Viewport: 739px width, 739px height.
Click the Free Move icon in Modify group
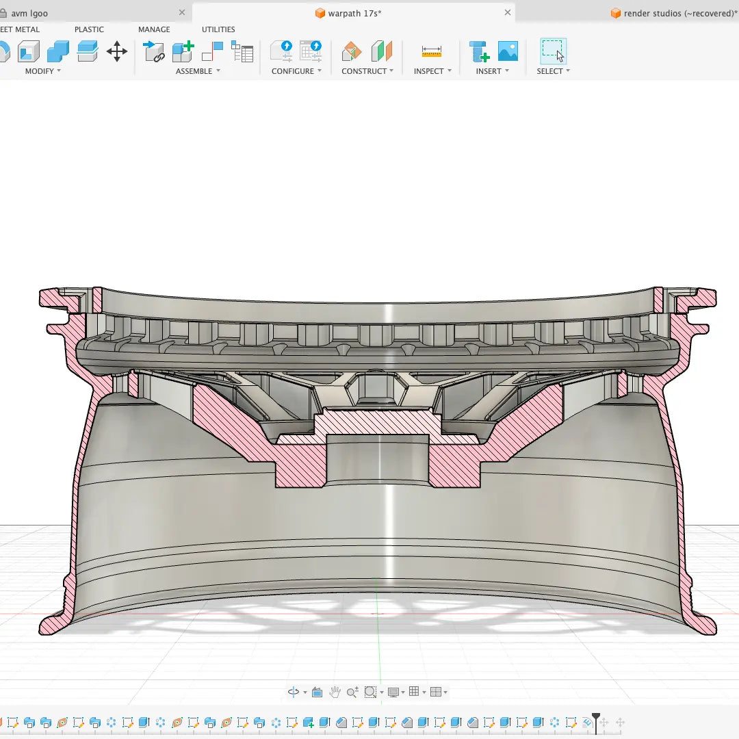pyautogui.click(x=116, y=51)
